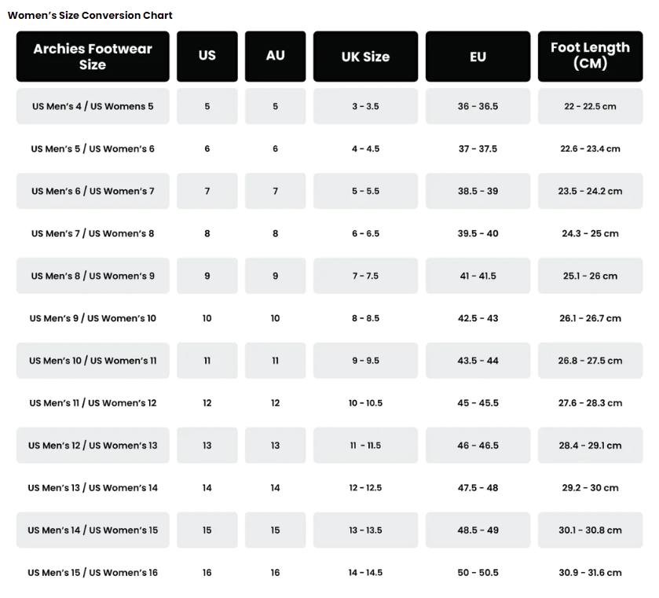Click the US Men's 15 / US Women's 16 row label
The height and width of the screenshot is (598, 659).
pyautogui.click(x=93, y=573)
